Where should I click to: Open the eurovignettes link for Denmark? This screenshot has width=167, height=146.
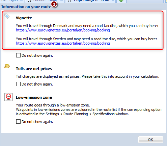point(63,30)
